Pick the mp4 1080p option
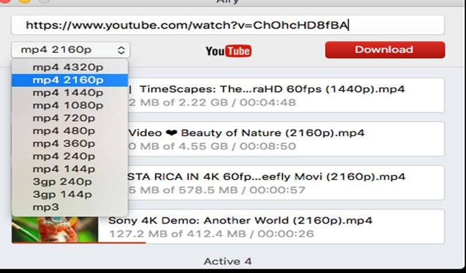466x273 pixels. [70, 105]
